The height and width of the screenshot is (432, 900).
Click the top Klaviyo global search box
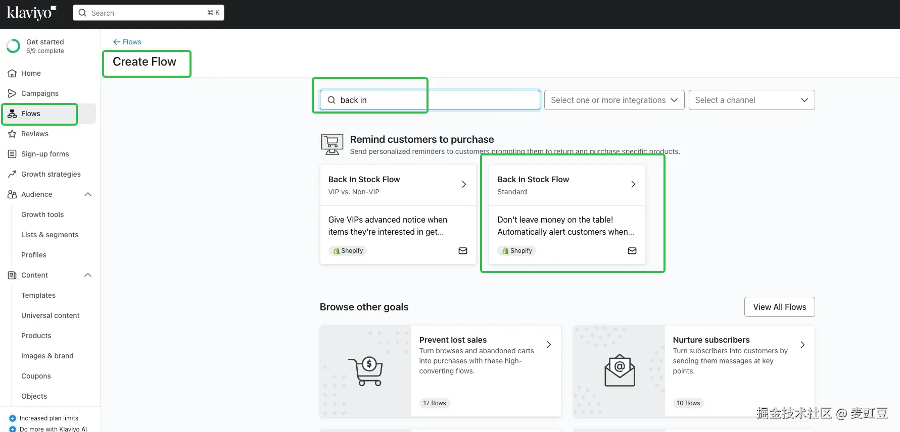tap(149, 13)
